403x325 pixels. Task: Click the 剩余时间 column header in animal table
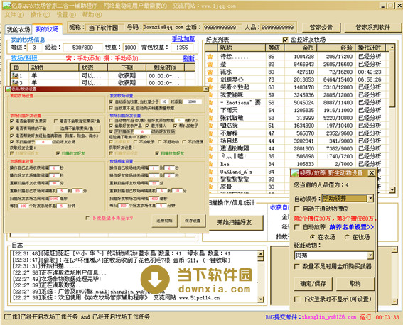point(165,67)
